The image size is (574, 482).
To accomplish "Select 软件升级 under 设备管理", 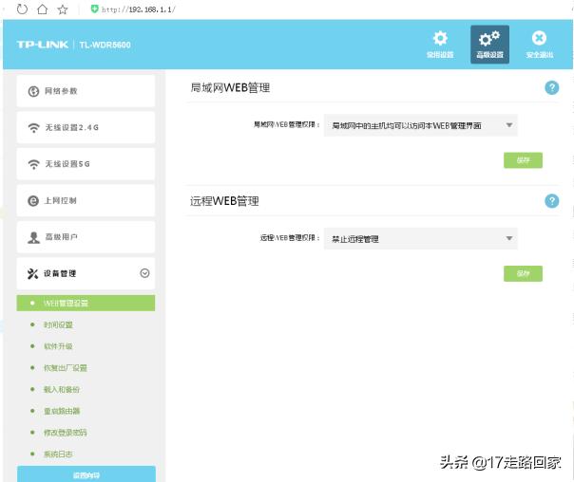I will coord(59,346).
